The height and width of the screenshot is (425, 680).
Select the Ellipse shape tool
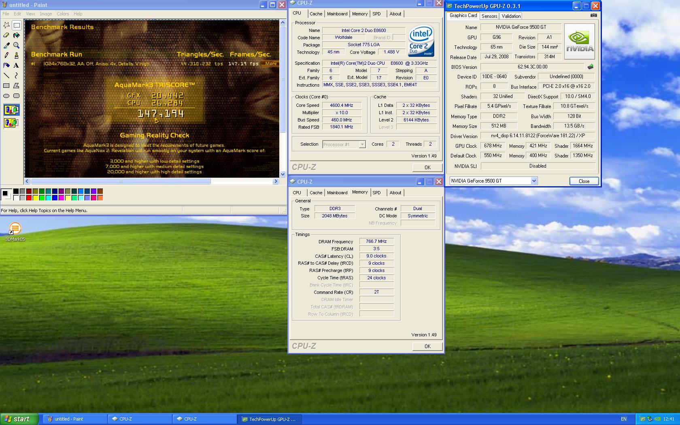pyautogui.click(x=6, y=96)
